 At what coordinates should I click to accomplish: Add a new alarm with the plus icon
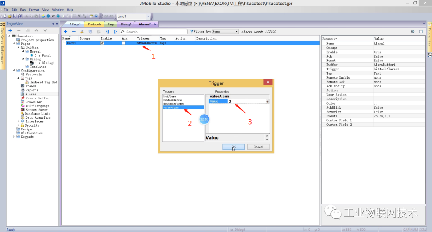pos(65,32)
